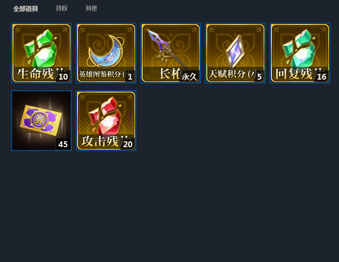339x262 pixels.
Task: Switch to the 全部道具 tab
Action: [26, 9]
